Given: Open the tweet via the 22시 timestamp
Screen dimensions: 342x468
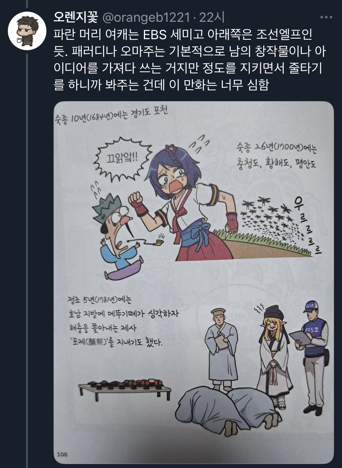Looking at the screenshot, I should (212, 18).
